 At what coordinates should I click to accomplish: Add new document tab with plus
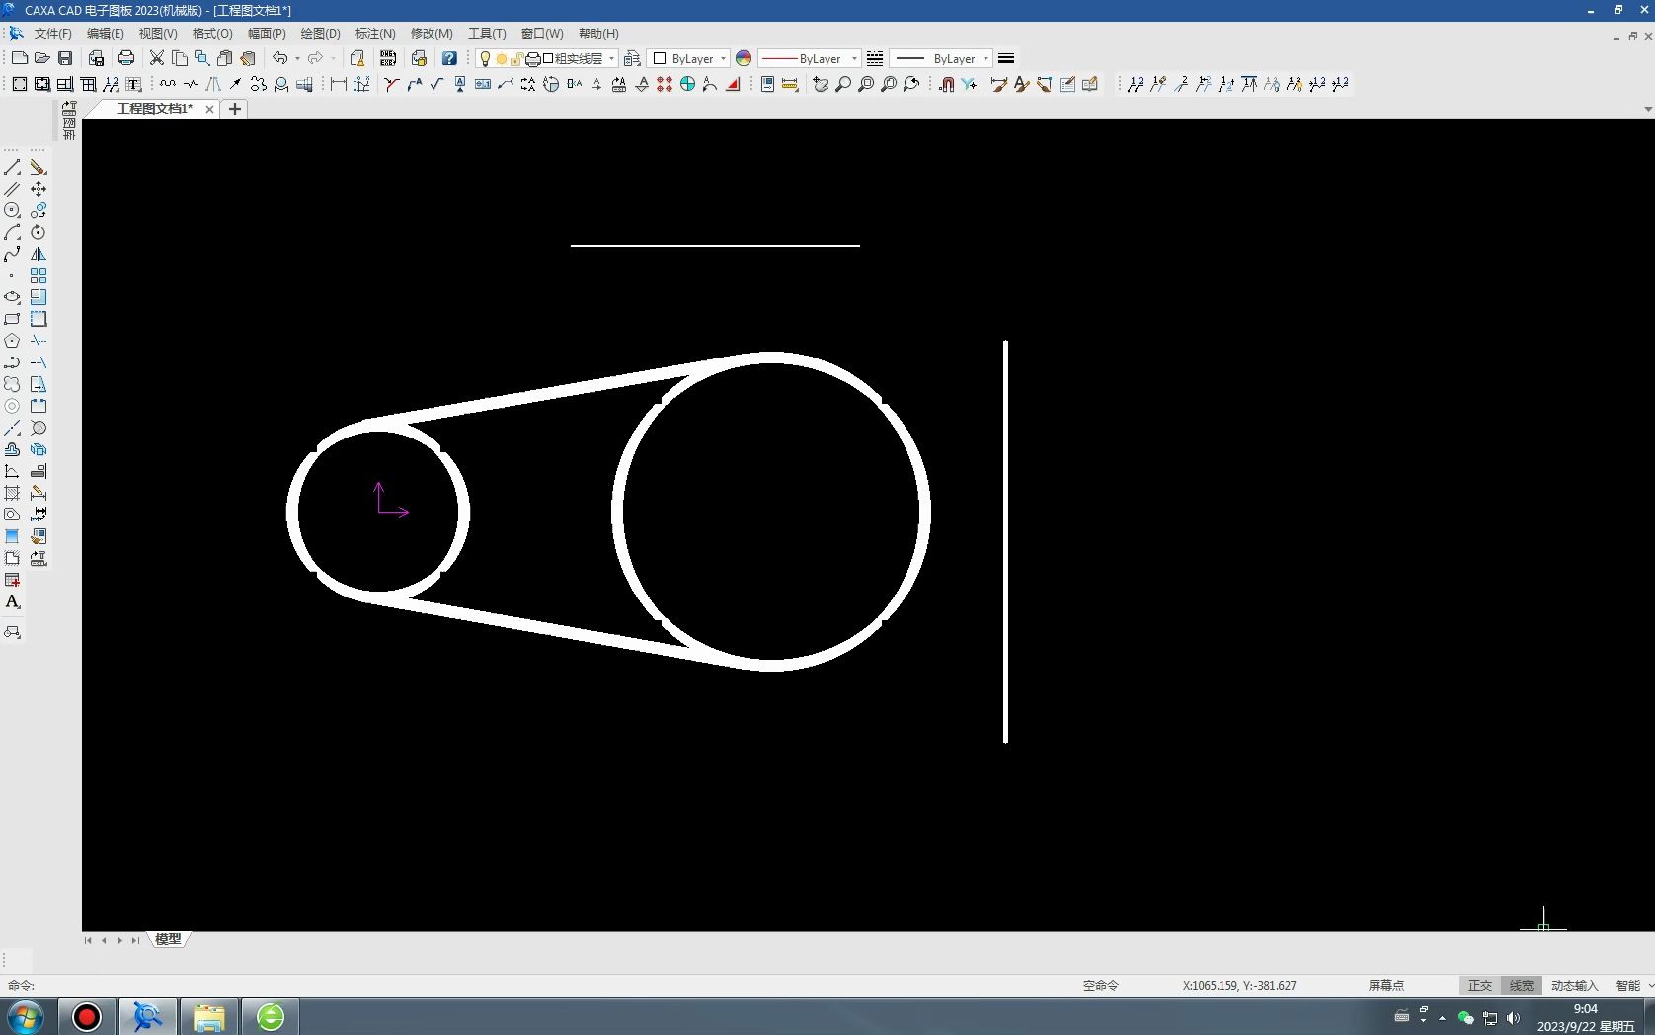click(x=235, y=109)
